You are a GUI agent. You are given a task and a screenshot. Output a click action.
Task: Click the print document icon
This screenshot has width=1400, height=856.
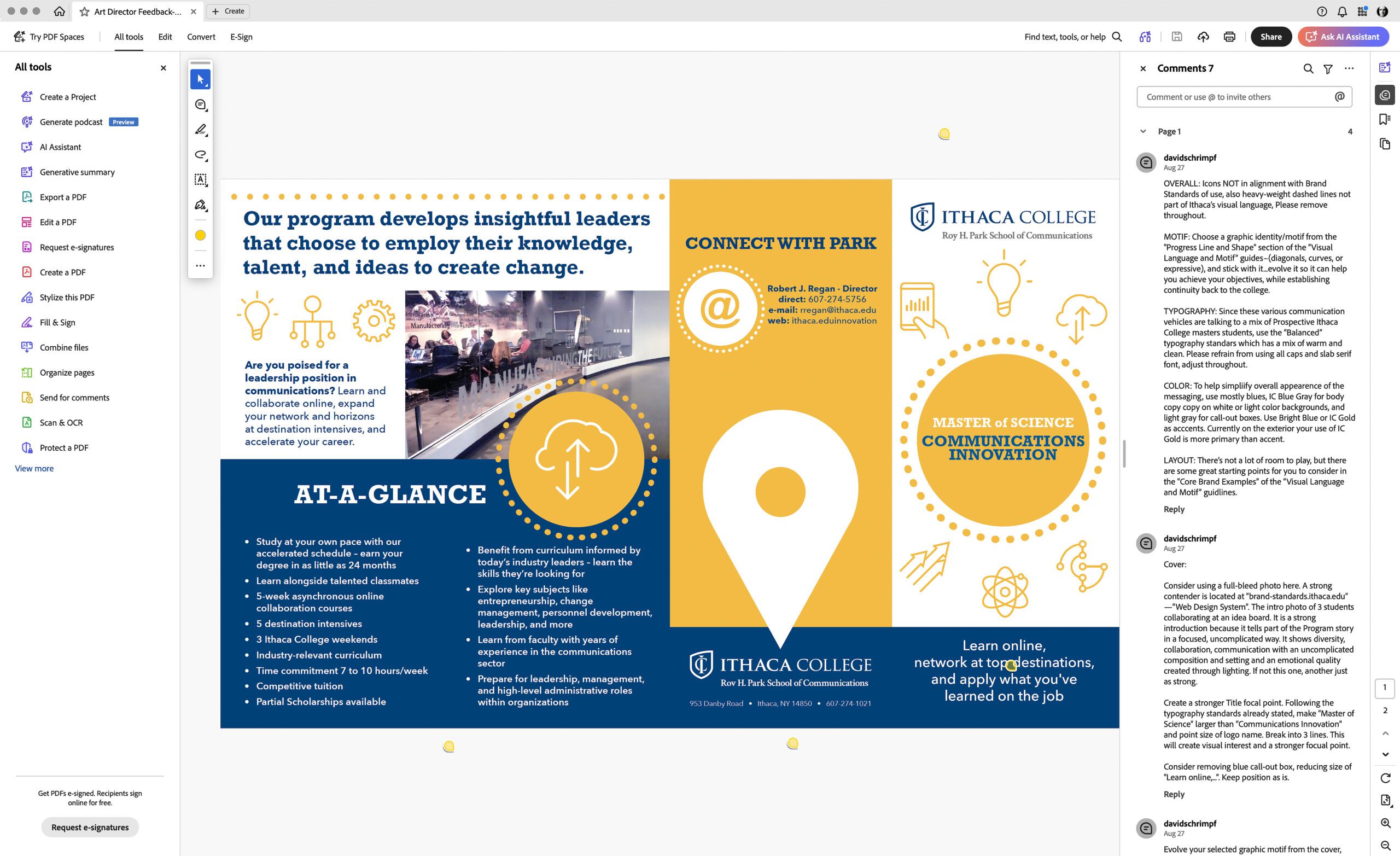tap(1229, 37)
